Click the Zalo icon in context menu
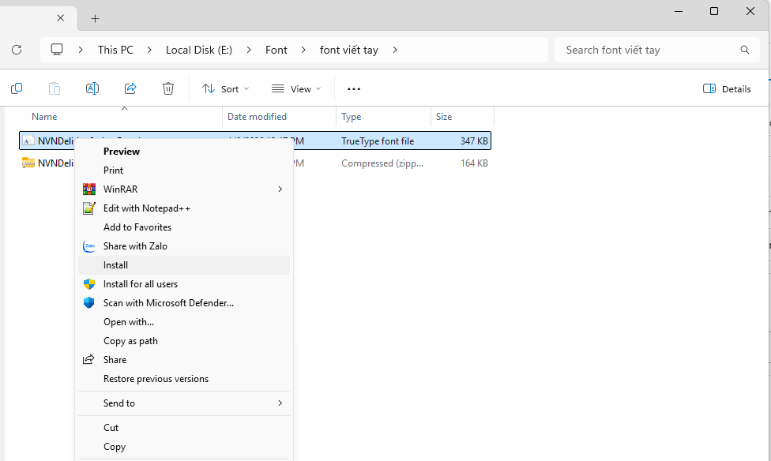 pyautogui.click(x=89, y=246)
